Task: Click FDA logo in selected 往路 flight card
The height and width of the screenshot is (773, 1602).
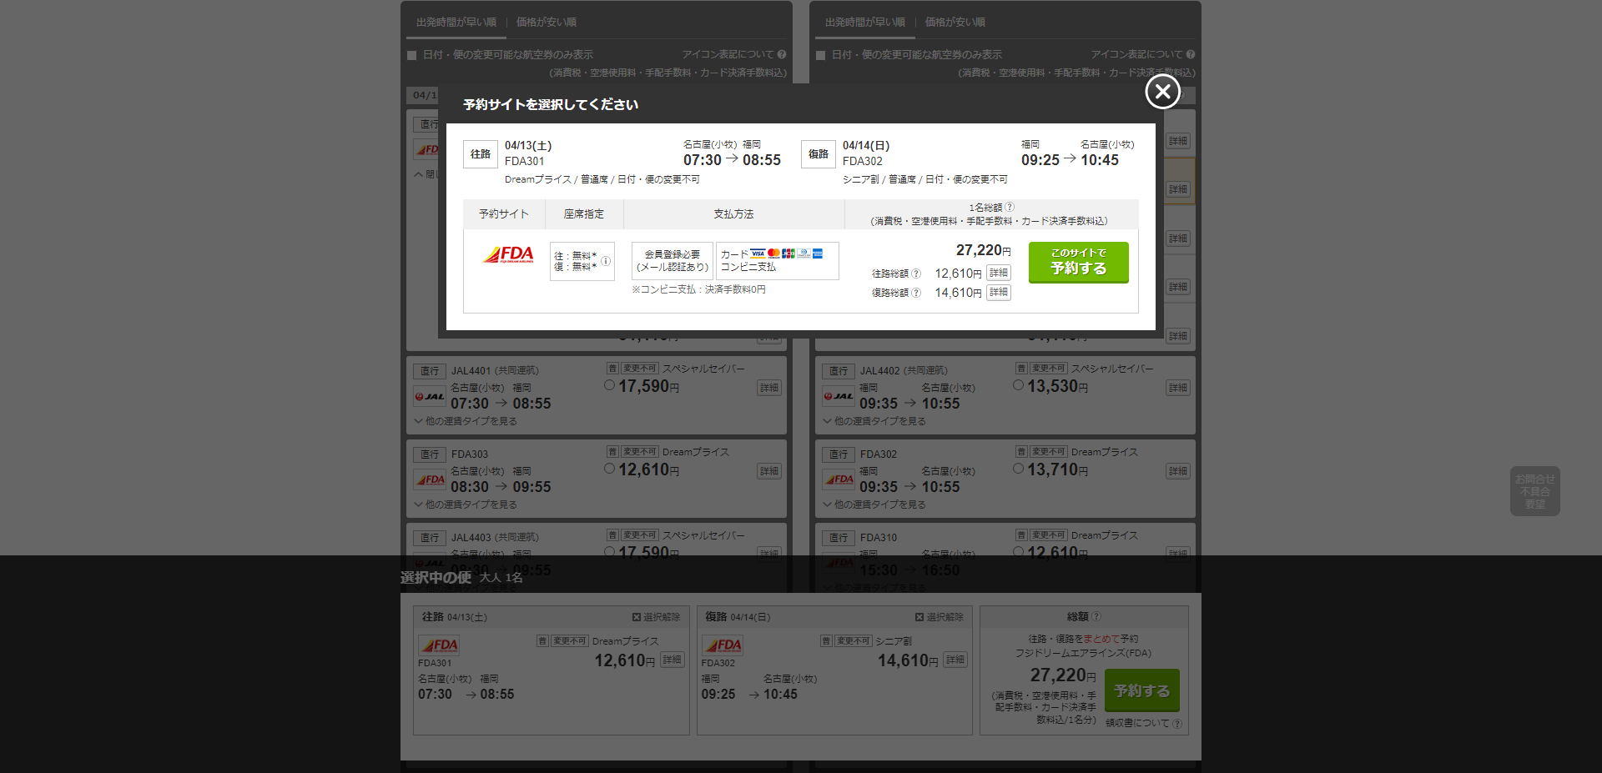Action: pos(439,645)
